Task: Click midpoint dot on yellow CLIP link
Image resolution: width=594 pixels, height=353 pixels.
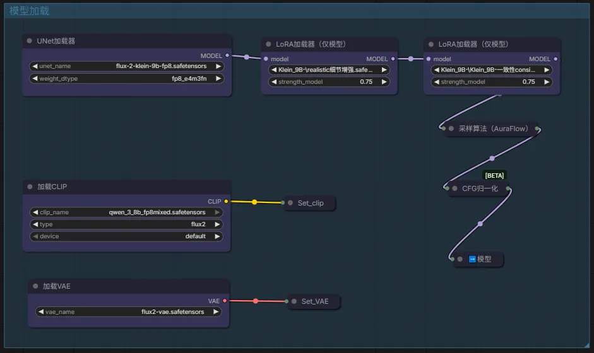Action: point(254,202)
